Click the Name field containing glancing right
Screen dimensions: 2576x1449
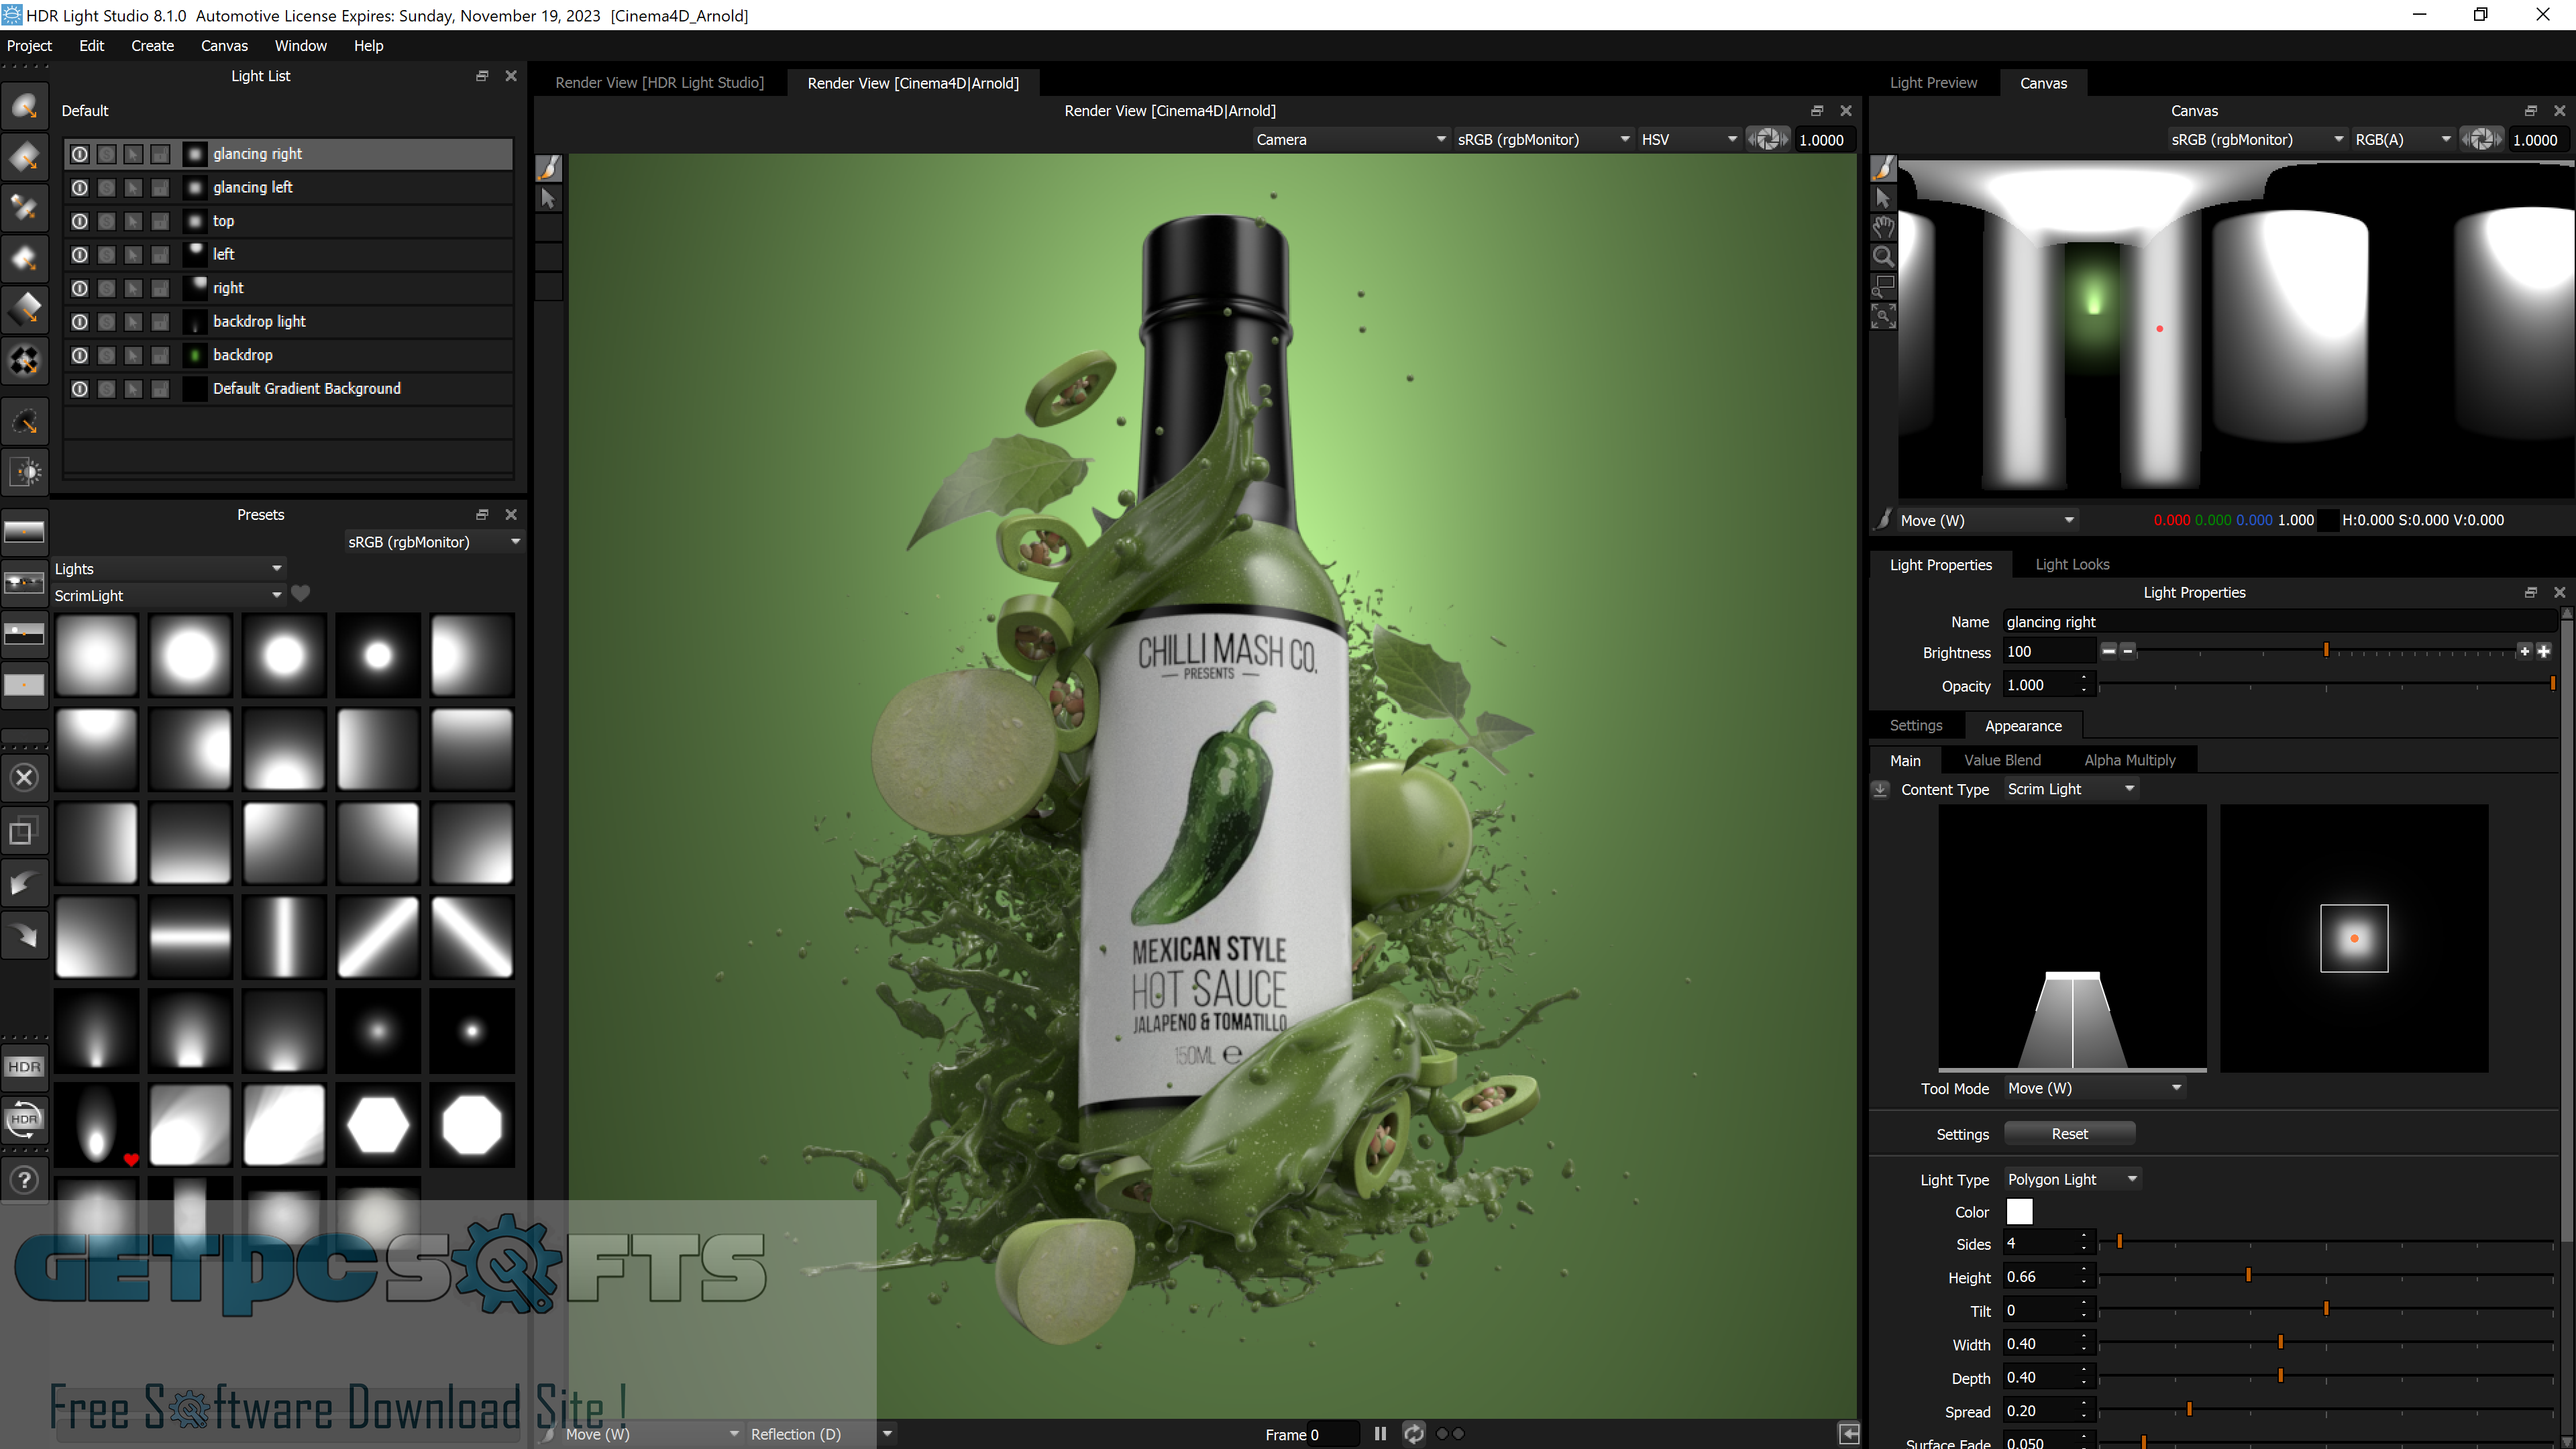[x=2279, y=622]
